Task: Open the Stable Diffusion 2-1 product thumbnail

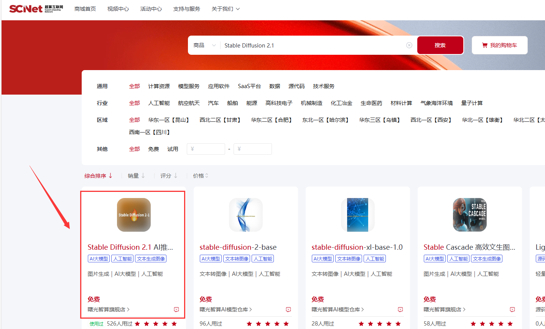Action: click(x=134, y=215)
